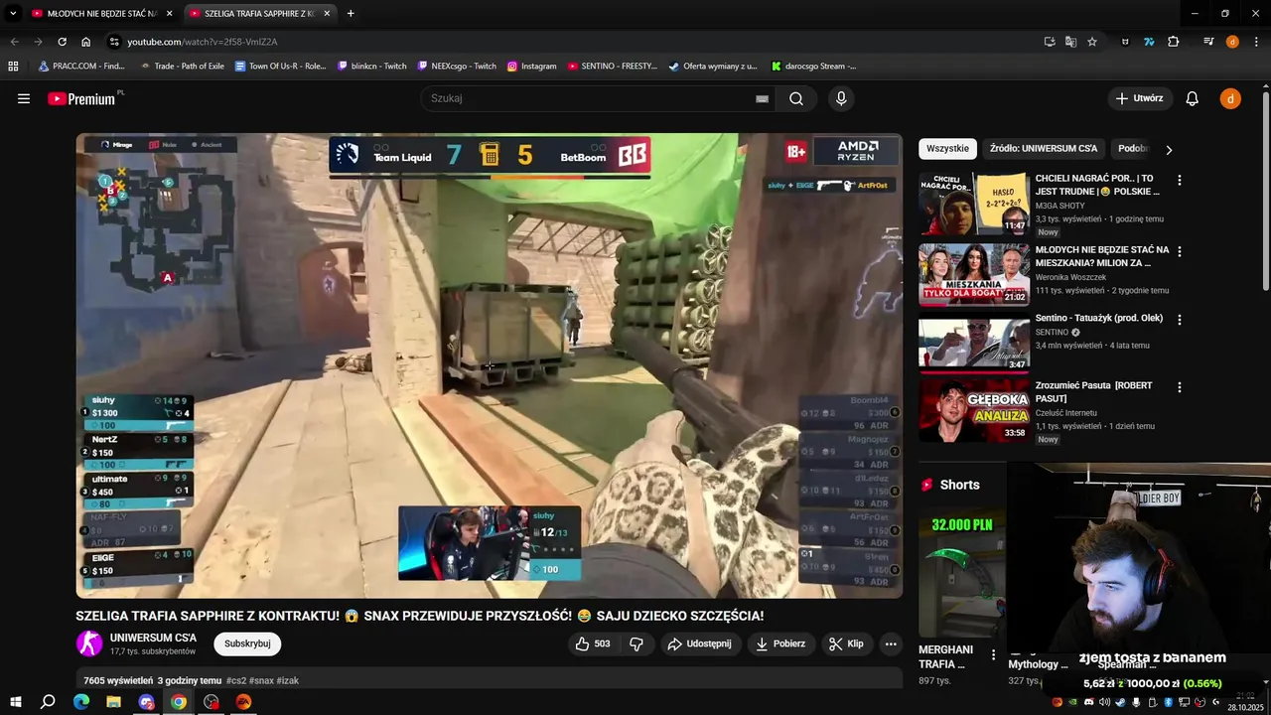The image size is (1271, 715).
Task: Click the Chrome address bar URL
Action: (x=203, y=42)
